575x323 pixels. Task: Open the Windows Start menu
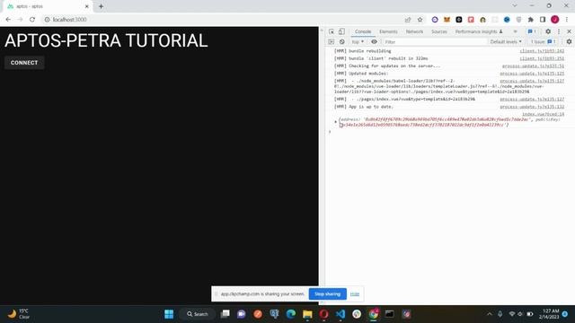coord(169,314)
